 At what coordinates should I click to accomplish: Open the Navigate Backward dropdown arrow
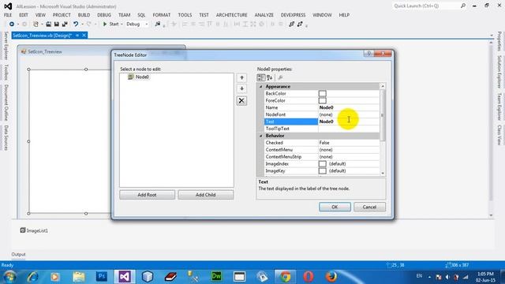17,24
